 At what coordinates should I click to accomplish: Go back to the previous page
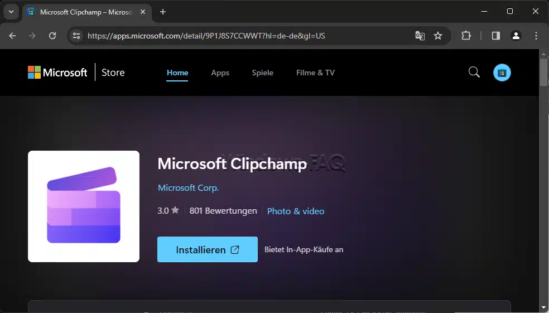[x=13, y=36]
